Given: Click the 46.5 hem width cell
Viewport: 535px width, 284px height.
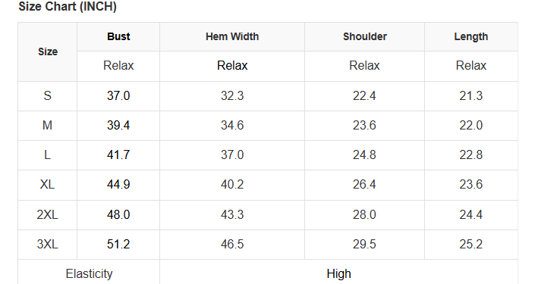Looking at the screenshot, I should (232, 244).
